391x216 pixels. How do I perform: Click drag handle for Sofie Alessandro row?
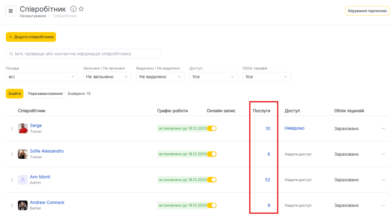click(12, 154)
